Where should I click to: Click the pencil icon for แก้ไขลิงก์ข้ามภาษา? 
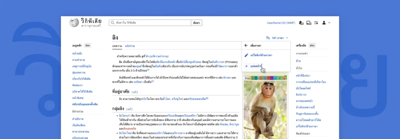246,55
